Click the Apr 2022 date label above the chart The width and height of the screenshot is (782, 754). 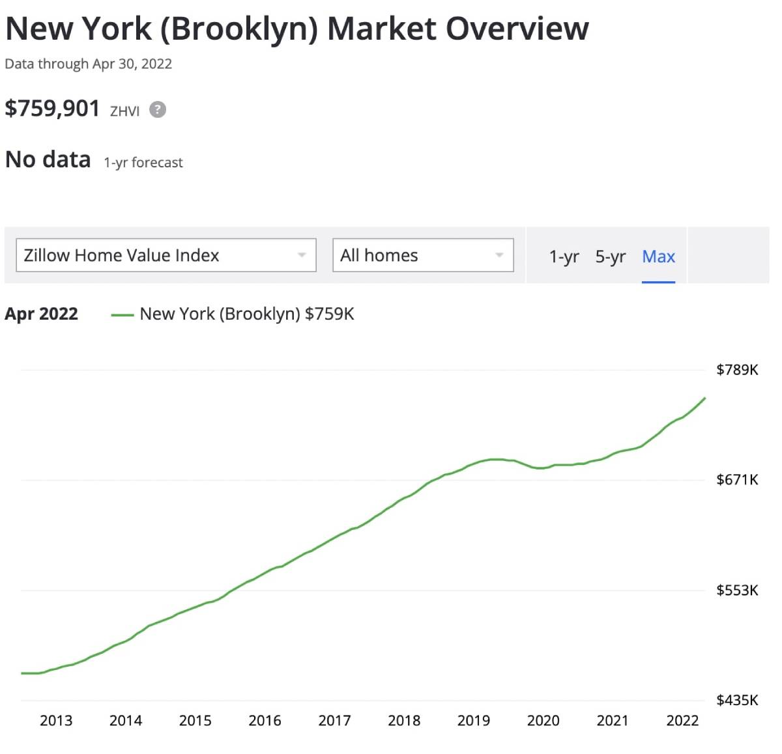point(41,314)
